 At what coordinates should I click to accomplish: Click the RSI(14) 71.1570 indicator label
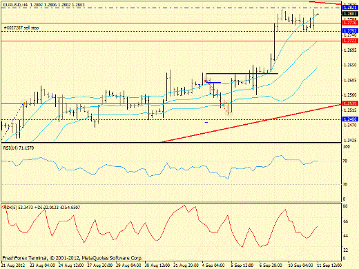click(x=19, y=148)
